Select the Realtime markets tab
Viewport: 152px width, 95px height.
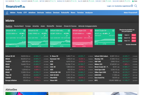[x=9, y=26]
